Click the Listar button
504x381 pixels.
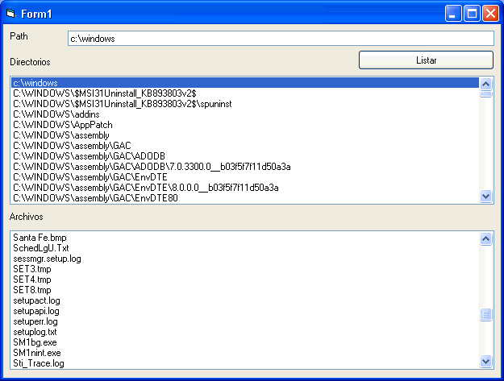(x=426, y=60)
